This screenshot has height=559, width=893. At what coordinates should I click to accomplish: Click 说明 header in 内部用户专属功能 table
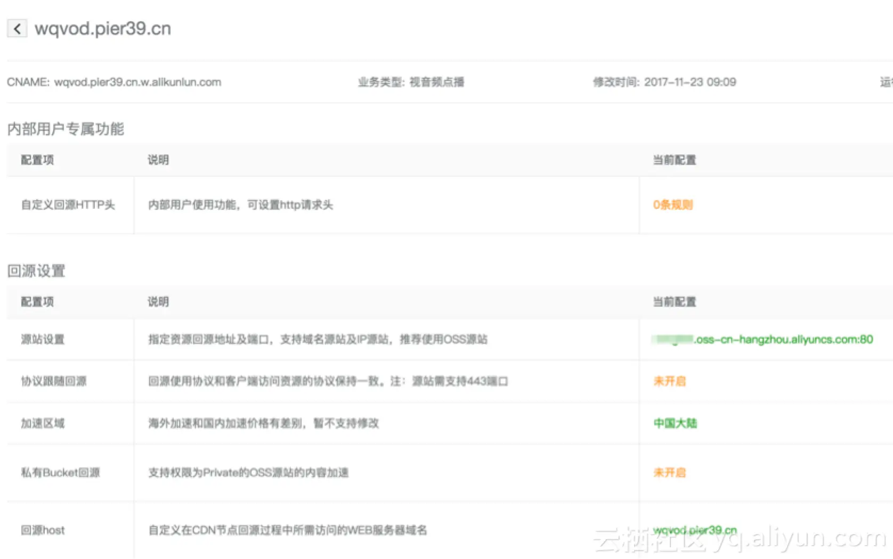pos(158,160)
